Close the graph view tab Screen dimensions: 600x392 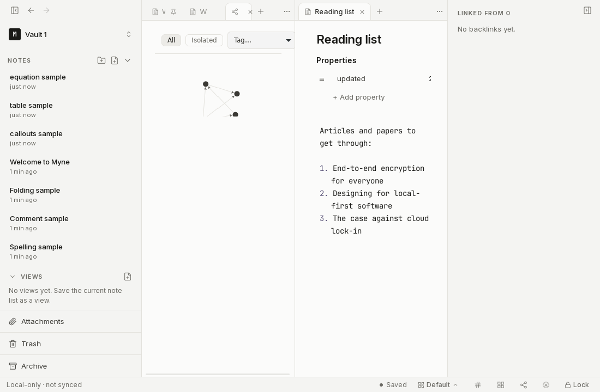[250, 12]
